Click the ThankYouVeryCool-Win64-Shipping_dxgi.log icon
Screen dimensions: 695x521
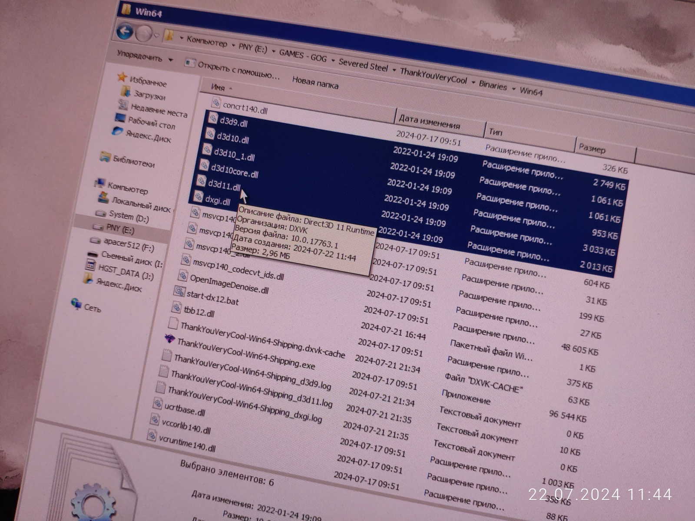[x=161, y=387]
